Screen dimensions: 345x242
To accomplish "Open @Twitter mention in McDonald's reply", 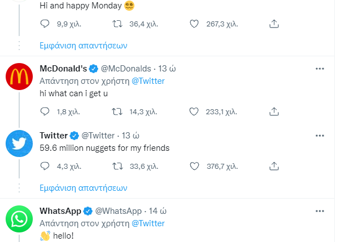I will coord(148,81).
